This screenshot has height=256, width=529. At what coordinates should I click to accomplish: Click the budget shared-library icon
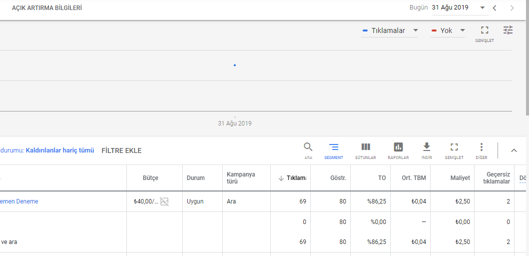164,201
